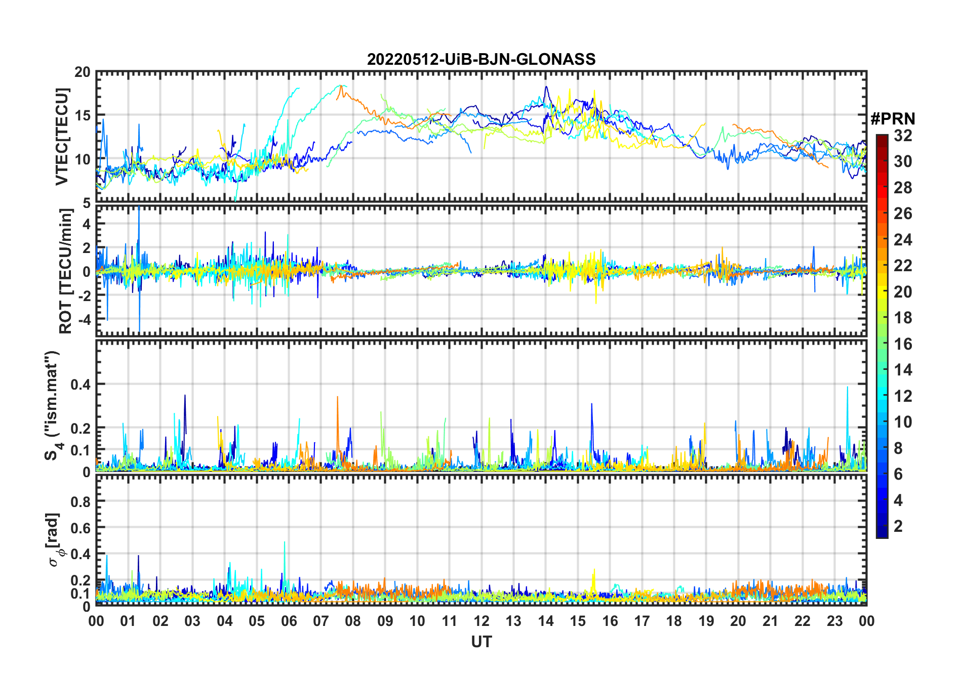Screen dimensions: 963x673
Task: Click VTEC axis tick value 5
Action: (x=87, y=203)
